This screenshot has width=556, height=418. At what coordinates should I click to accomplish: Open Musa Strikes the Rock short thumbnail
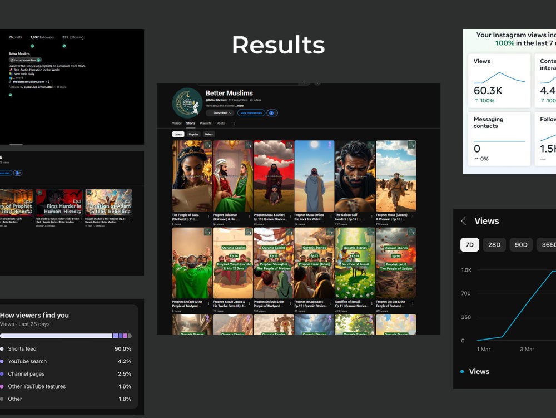click(315, 176)
